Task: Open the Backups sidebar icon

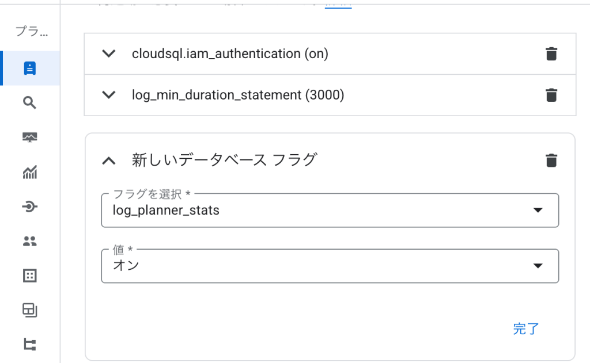Action: [30, 311]
